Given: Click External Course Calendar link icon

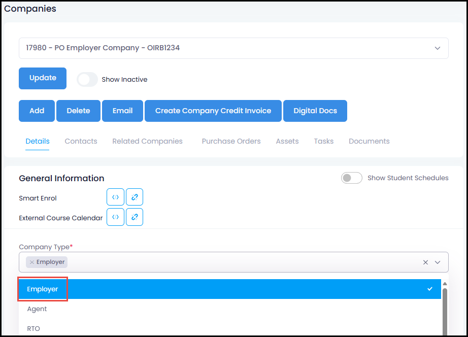Looking at the screenshot, I should pyautogui.click(x=135, y=217).
